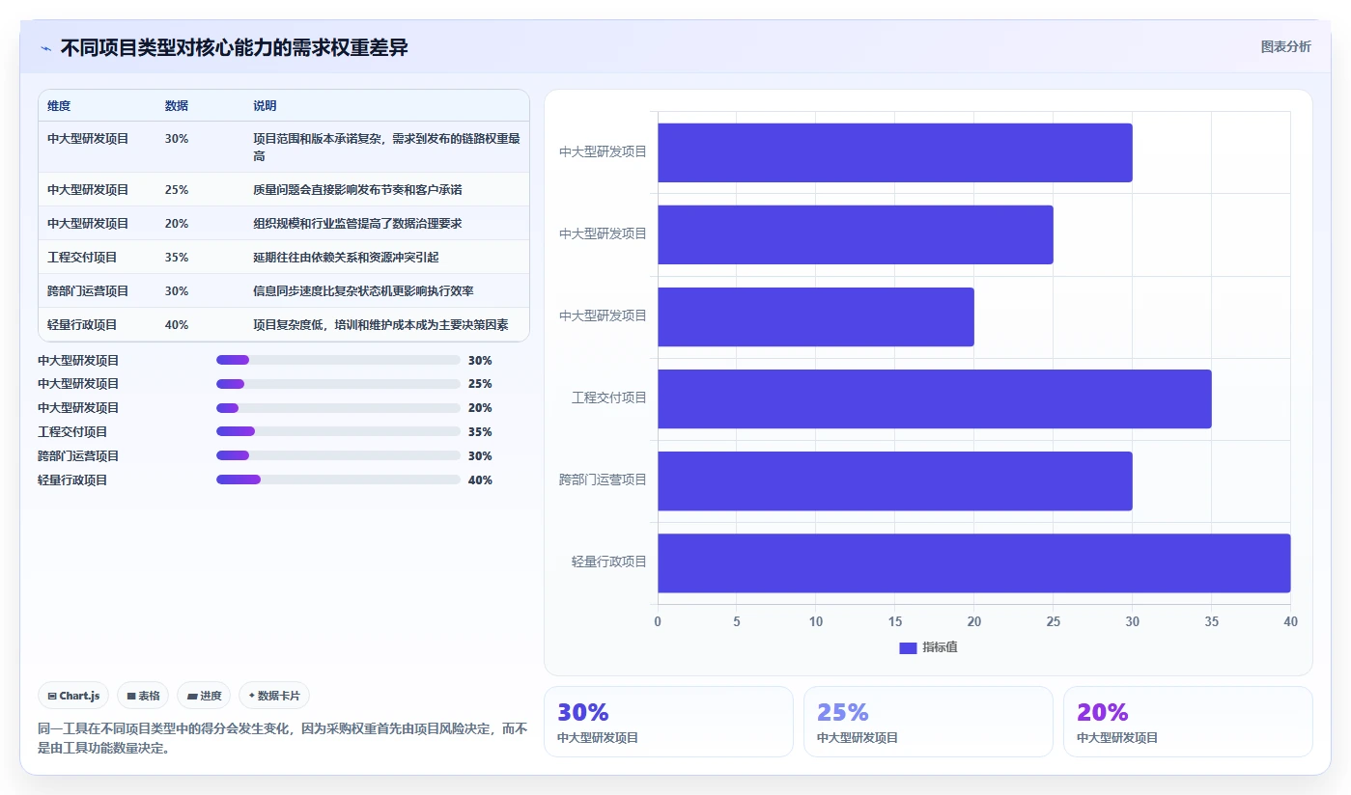Click the 35% progress bar for 工程交付项目

(338, 431)
